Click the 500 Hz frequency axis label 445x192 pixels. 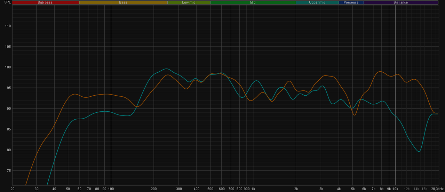tap(210, 189)
